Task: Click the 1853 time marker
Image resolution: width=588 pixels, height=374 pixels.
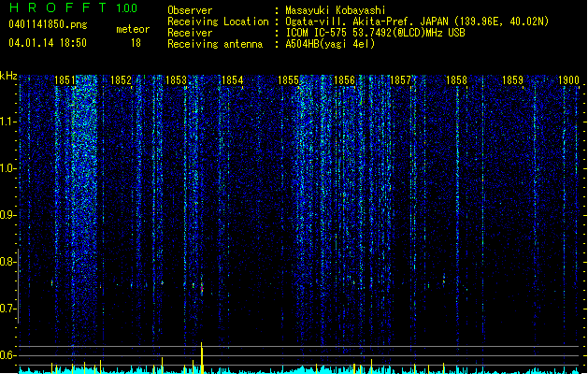Action: (x=176, y=80)
